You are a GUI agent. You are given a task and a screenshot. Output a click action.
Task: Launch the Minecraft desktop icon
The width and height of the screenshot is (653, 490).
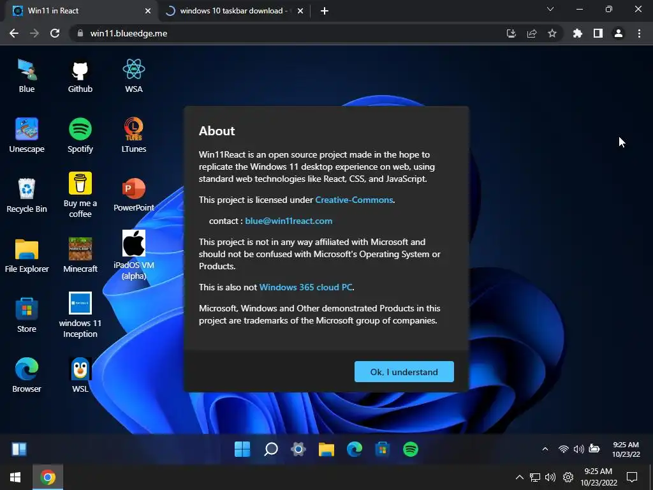[80, 255]
